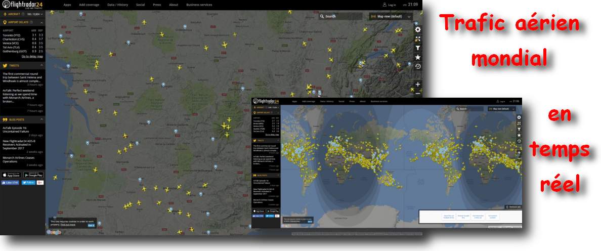
Task: Open filter funnel icon in small world map window
Action: (x=519, y=129)
